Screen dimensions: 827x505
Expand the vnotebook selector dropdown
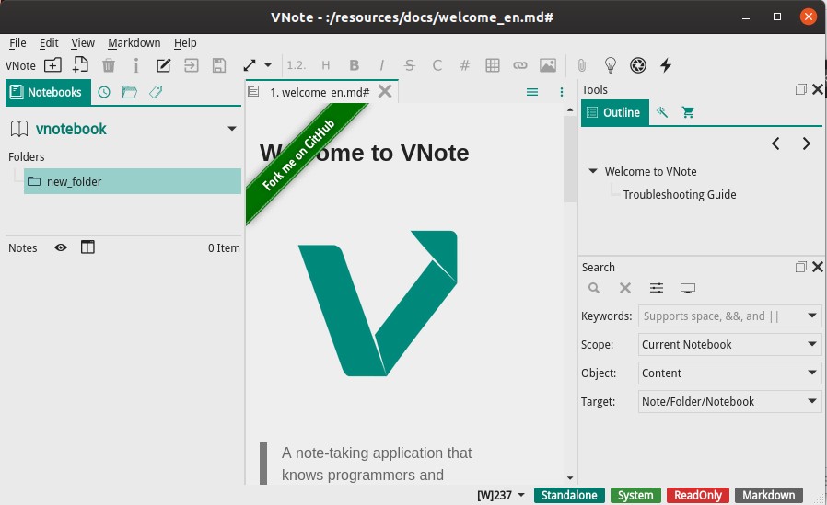click(x=231, y=129)
